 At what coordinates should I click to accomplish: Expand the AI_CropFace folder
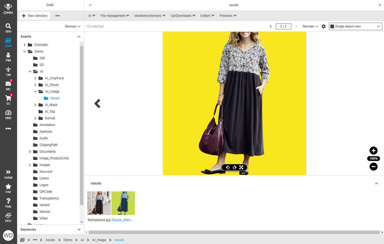35,78
